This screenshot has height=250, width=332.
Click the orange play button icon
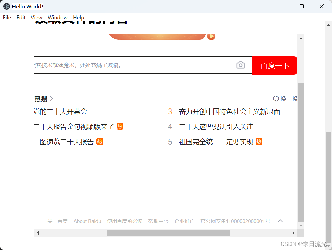point(211,37)
